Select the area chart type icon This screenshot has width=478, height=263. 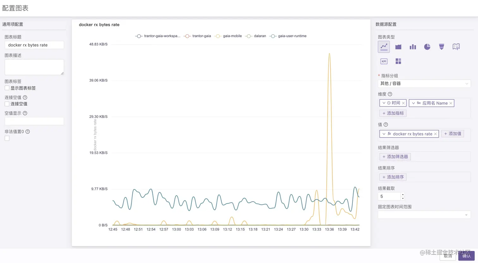click(398, 47)
